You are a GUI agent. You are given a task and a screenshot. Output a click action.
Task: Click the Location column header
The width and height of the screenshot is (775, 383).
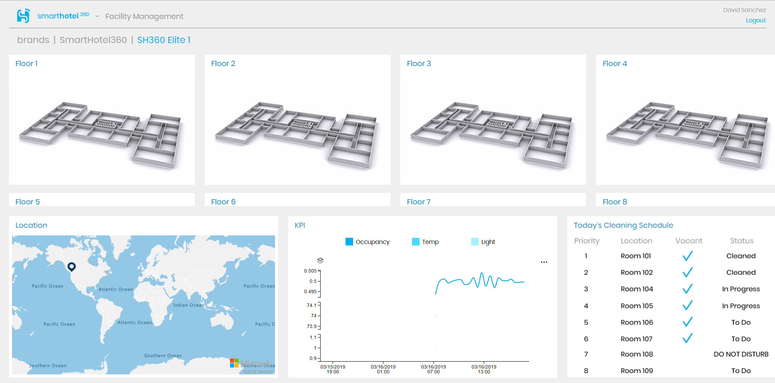[636, 241]
